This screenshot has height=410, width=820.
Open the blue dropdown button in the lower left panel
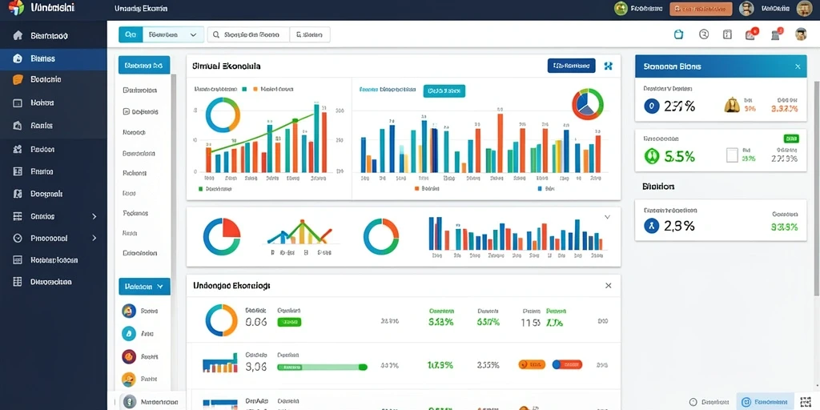[x=144, y=287]
